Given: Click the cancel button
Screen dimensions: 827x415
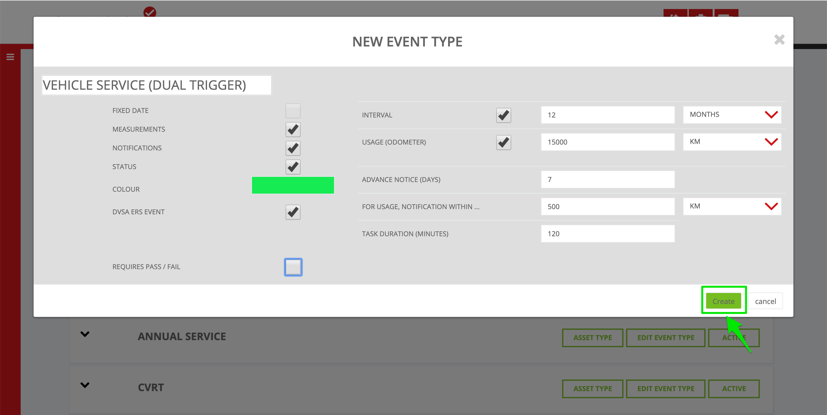Looking at the screenshot, I should tap(765, 301).
